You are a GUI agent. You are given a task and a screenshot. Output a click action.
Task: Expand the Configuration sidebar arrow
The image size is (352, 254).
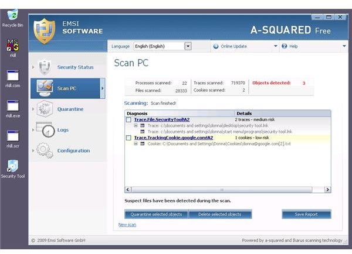(x=33, y=151)
